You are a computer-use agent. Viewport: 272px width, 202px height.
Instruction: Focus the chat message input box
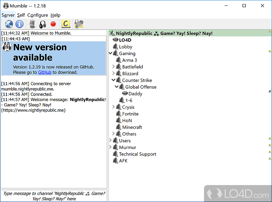pyautogui.click(x=54, y=196)
